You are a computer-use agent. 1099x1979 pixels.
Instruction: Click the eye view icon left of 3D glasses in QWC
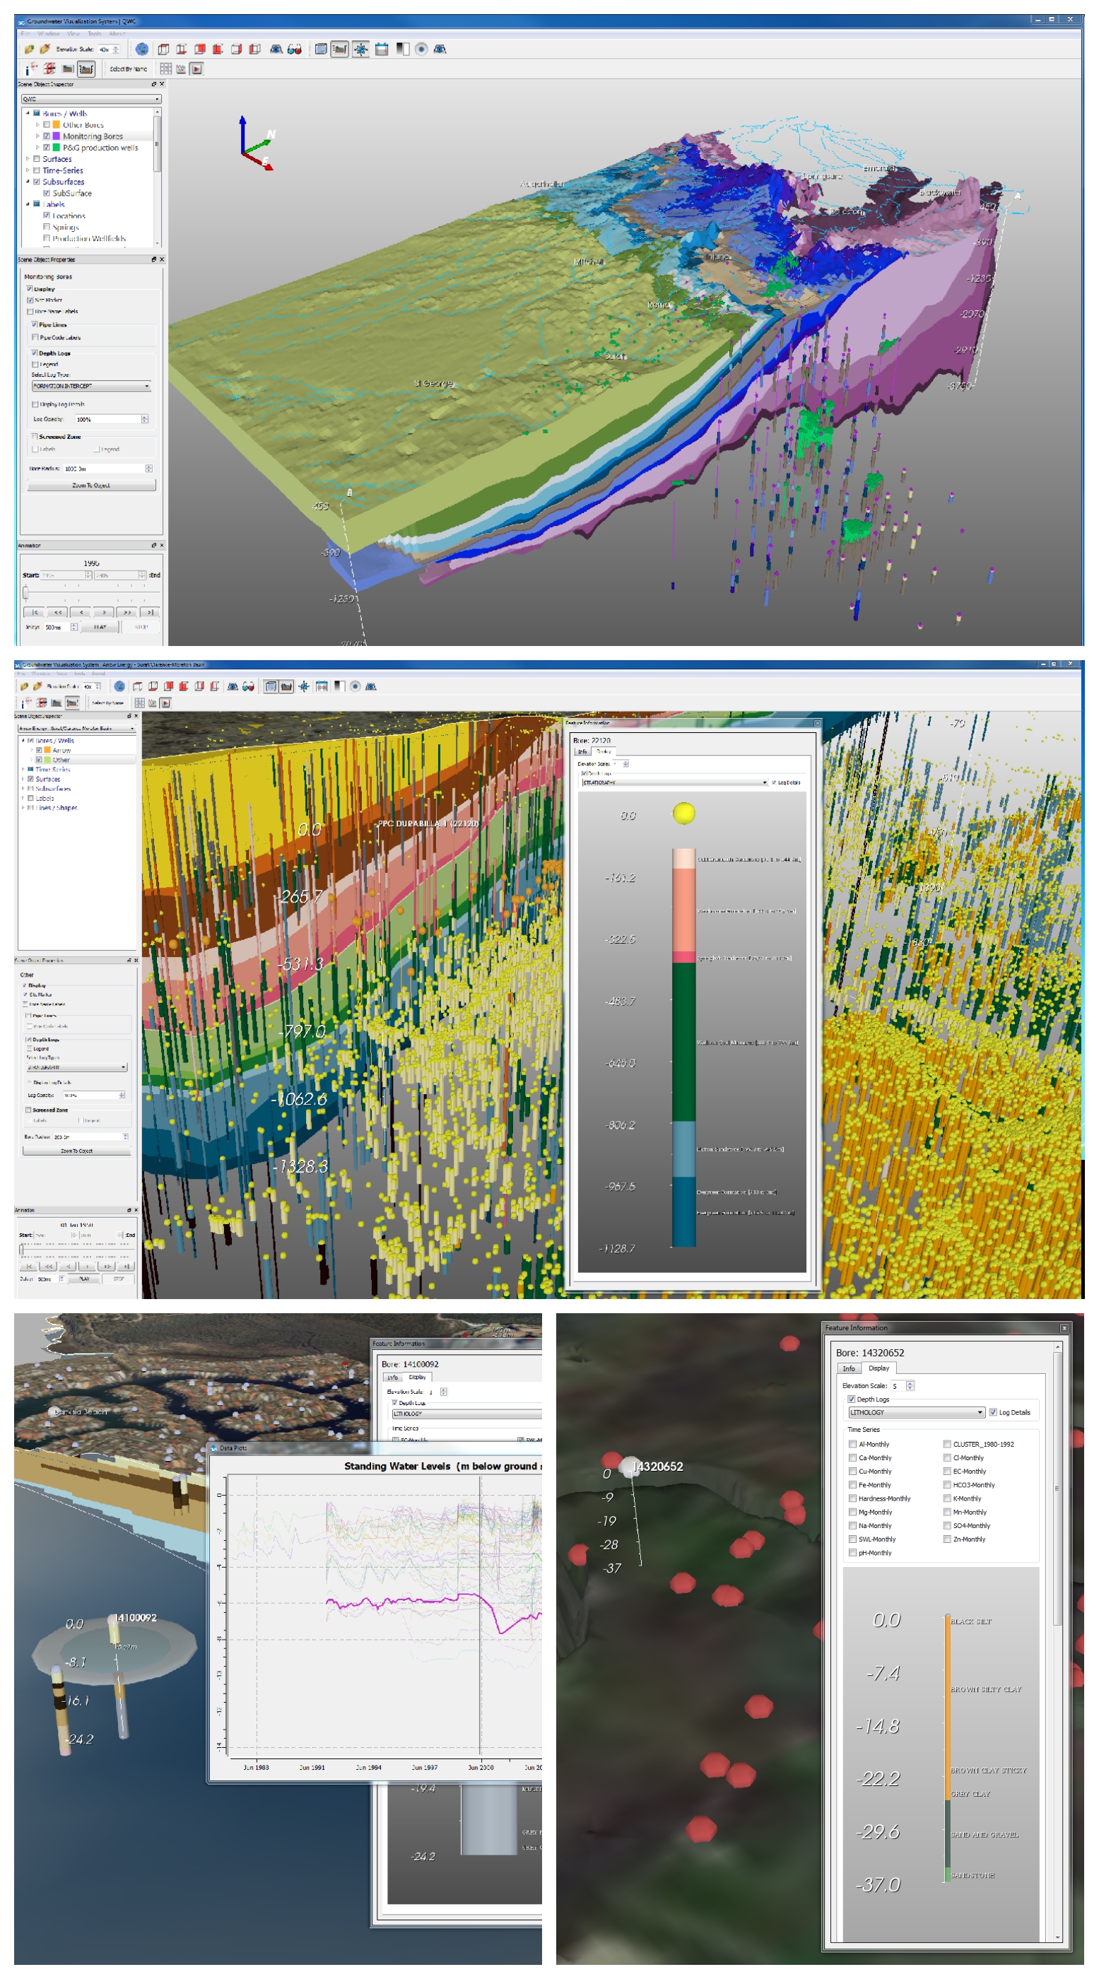click(276, 49)
